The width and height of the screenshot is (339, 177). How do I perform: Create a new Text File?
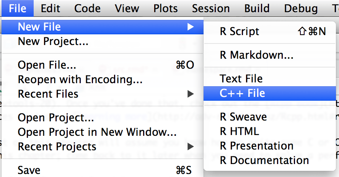270,79
